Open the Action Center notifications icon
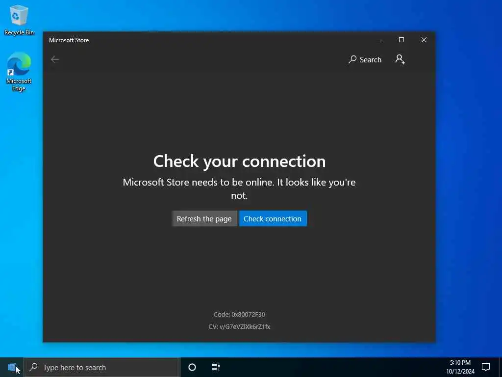 click(486, 367)
